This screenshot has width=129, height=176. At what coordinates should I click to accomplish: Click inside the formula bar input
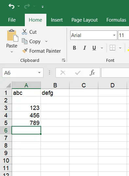coord(115,73)
